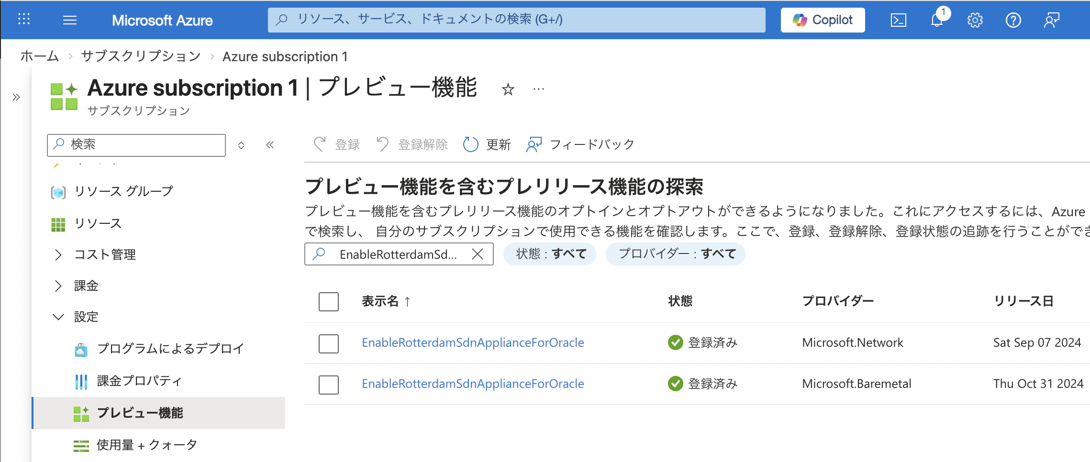Open the feedback person icon in top bar
The width and height of the screenshot is (1090, 462).
[1051, 20]
